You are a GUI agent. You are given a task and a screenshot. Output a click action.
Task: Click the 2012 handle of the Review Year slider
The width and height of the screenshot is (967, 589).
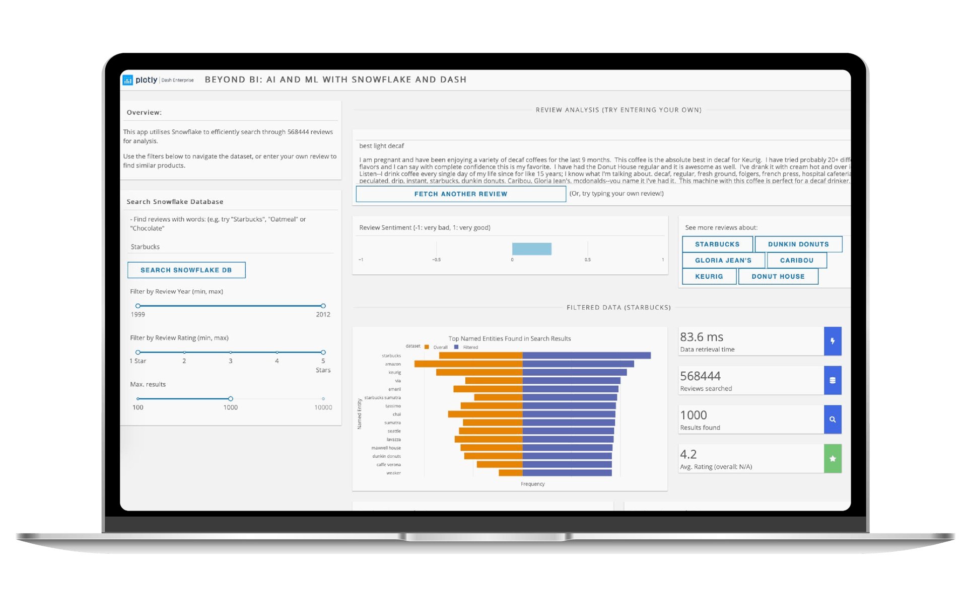pos(323,305)
